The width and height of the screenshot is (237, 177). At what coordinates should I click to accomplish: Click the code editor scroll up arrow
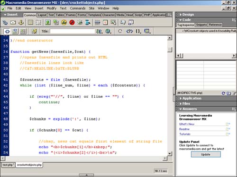170,38
